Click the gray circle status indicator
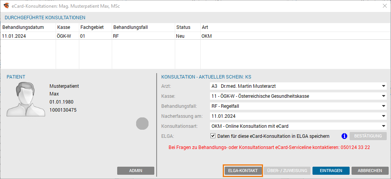Viewport: 391px width, 179px height. 142,124
